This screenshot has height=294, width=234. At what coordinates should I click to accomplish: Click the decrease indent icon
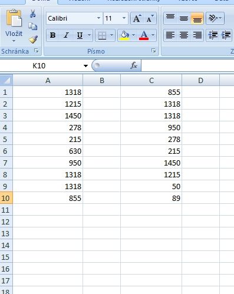click(213, 35)
